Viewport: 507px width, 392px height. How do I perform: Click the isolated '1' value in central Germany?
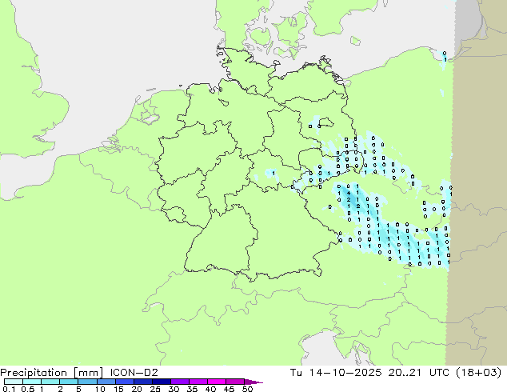point(273,174)
